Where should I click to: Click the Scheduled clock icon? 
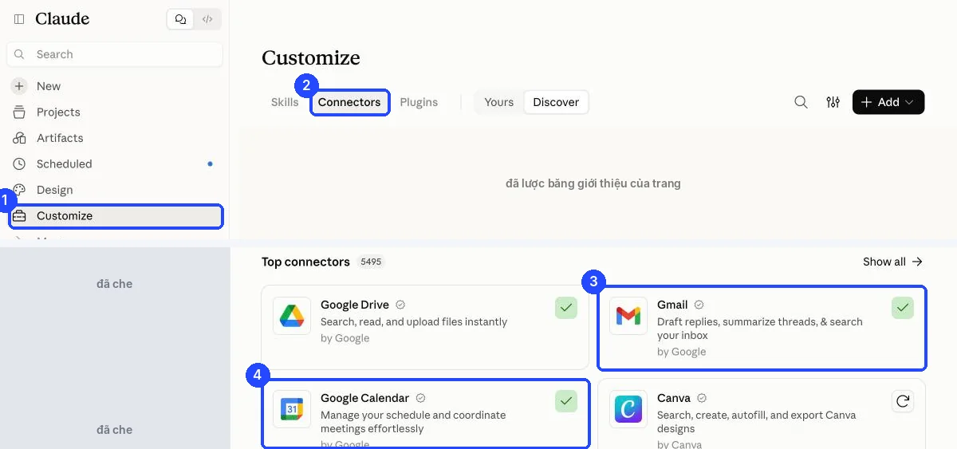20,163
